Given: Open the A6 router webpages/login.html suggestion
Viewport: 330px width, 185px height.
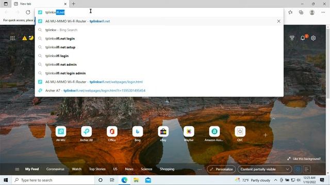Looking at the screenshot, I should tap(159, 82).
